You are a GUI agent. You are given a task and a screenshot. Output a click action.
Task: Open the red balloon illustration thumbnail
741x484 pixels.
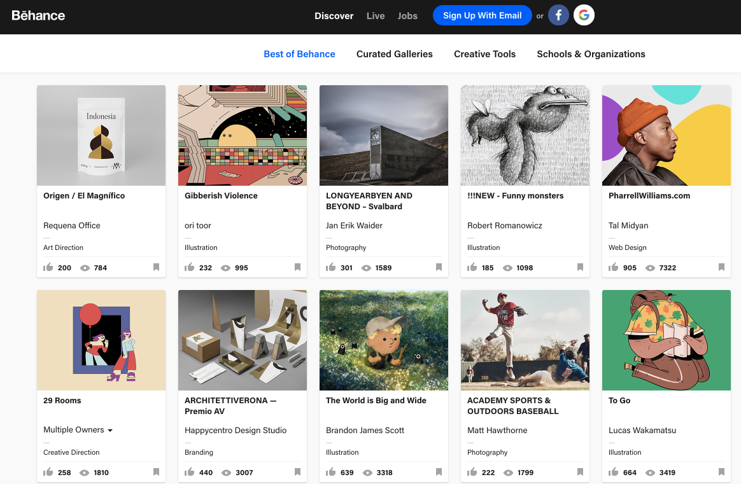tap(101, 340)
